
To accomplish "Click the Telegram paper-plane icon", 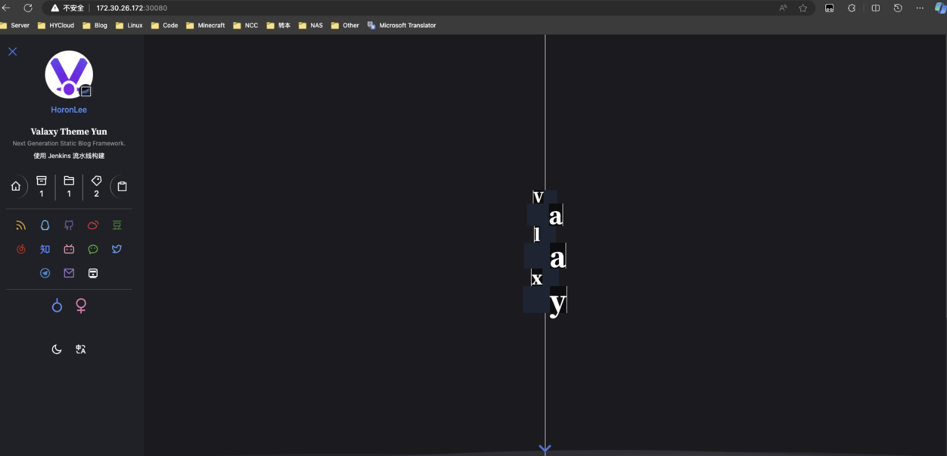I will (45, 273).
